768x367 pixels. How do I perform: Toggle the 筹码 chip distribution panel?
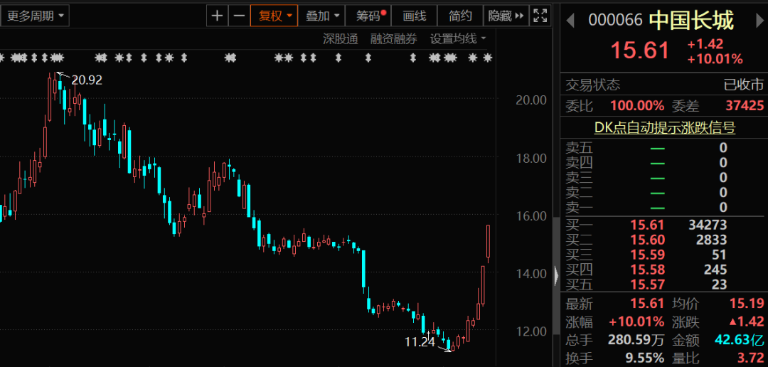point(370,16)
